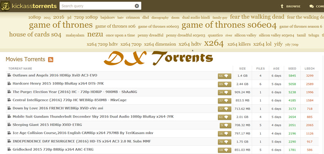
Task: Click the Movies Torrents RSS feed icon
Action: (51, 60)
